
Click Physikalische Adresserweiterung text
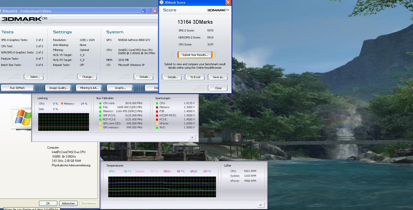coord(71,165)
